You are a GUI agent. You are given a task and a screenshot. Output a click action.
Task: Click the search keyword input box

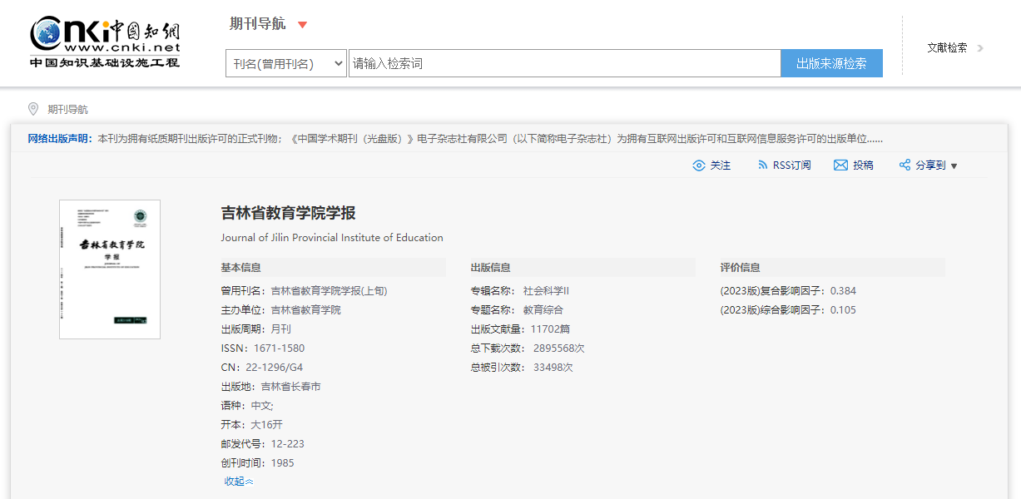564,63
